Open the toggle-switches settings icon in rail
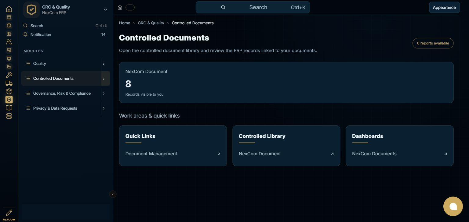This screenshot has width=469, height=222. (9, 116)
